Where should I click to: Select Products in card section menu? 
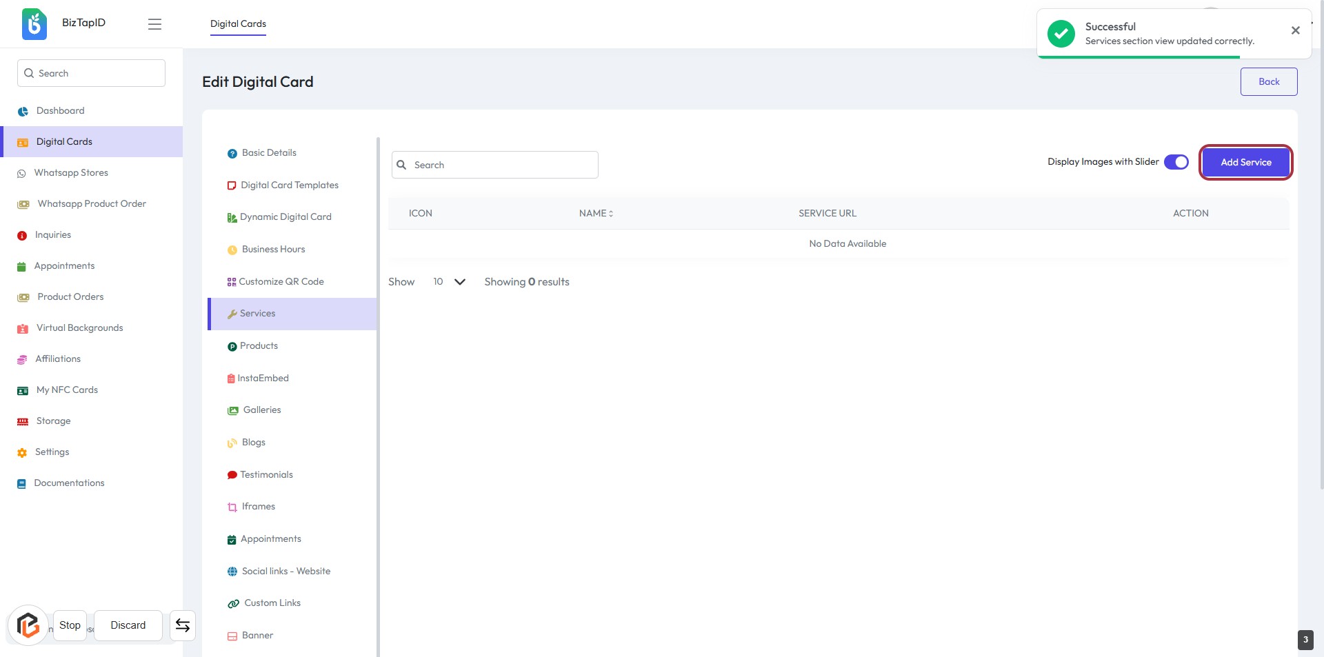click(259, 346)
